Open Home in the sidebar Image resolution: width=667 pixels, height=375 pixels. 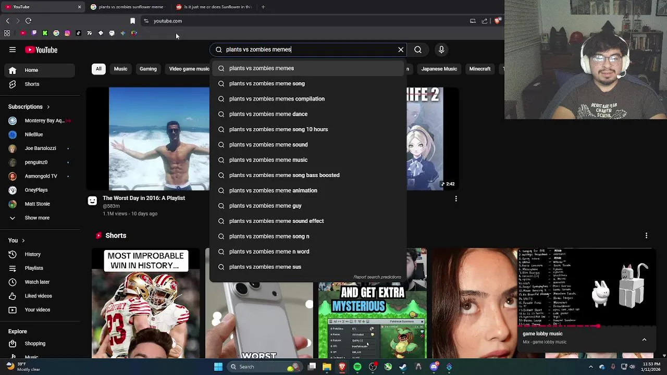coord(40,70)
